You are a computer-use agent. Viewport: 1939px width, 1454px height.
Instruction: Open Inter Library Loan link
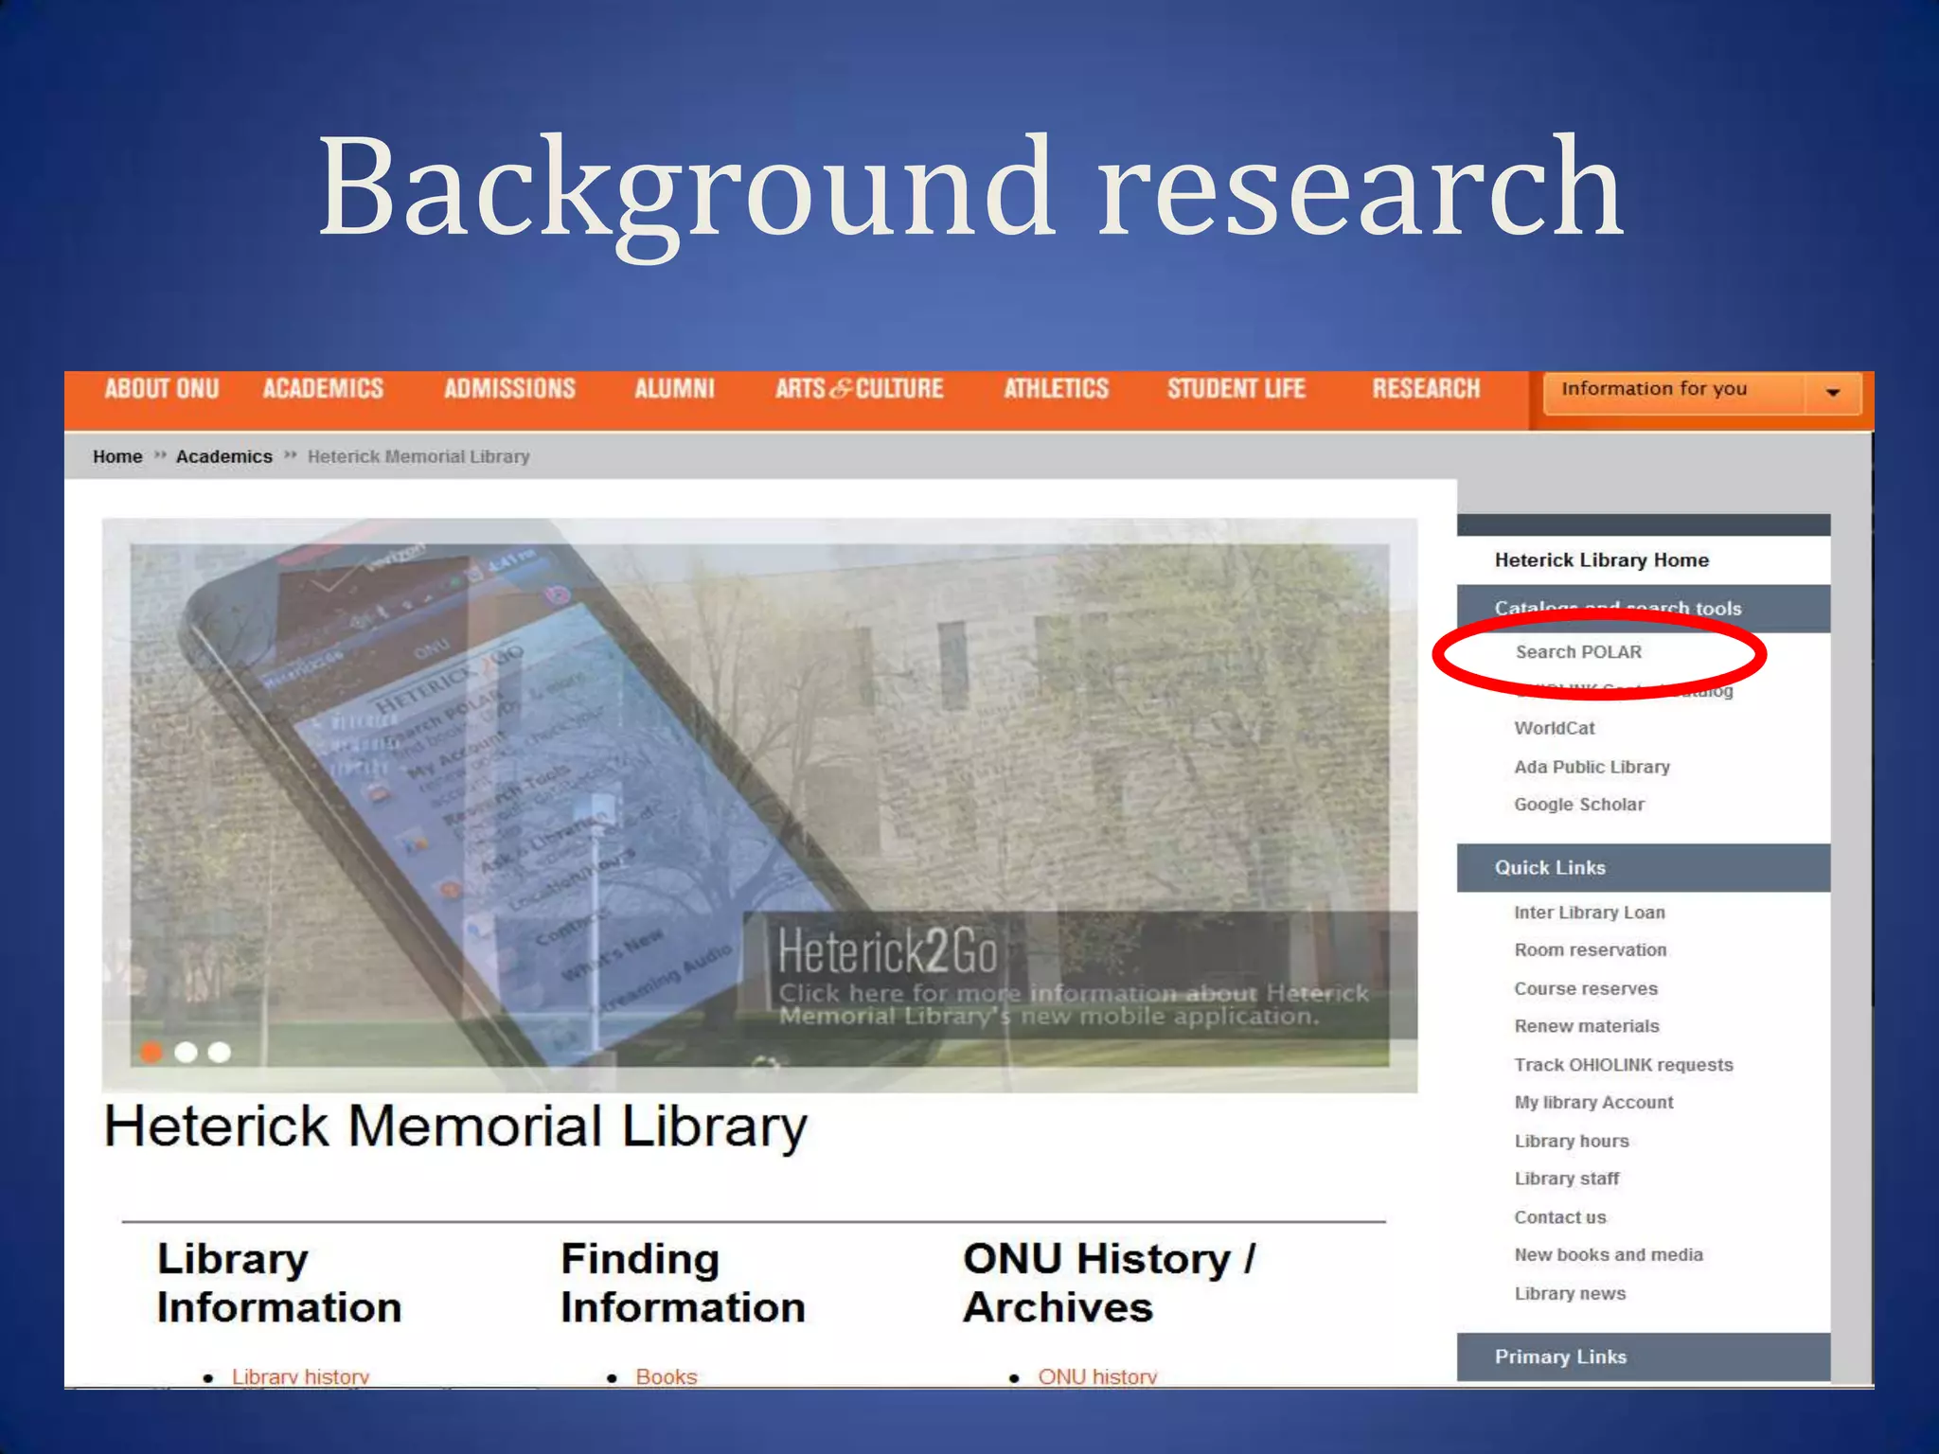pyautogui.click(x=1590, y=913)
